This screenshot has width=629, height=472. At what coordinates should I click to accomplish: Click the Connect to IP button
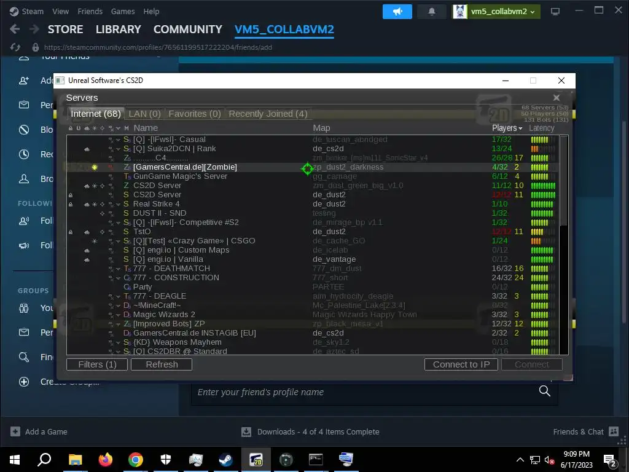[x=461, y=364]
